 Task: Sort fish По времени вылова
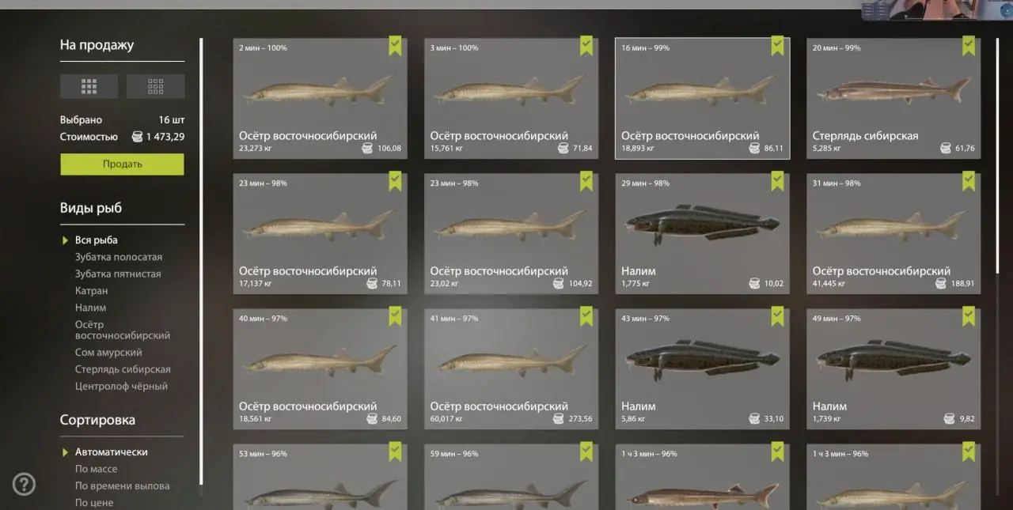point(122,485)
